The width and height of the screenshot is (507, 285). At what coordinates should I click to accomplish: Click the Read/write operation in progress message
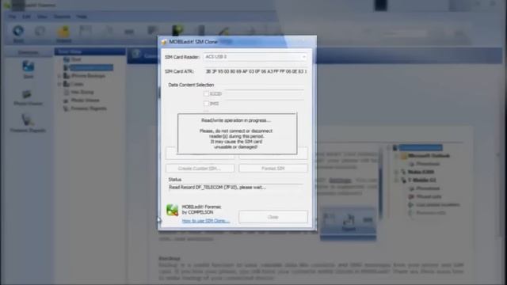coord(236,120)
